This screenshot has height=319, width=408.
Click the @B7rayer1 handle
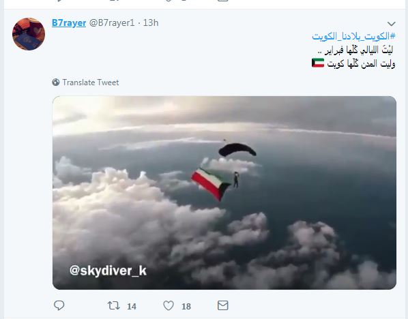[x=112, y=23]
